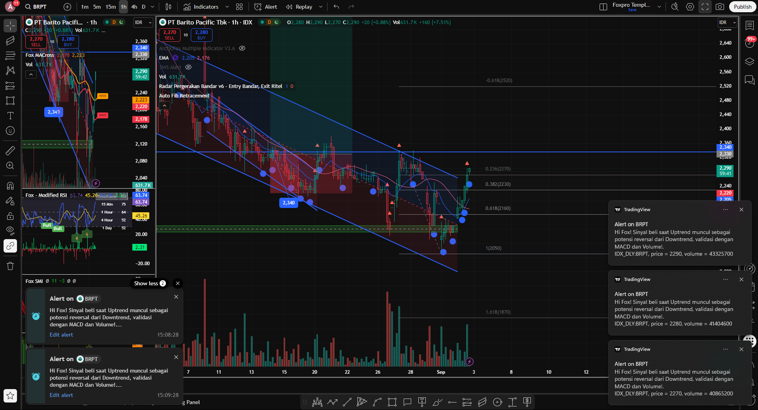Open the IDR currency dropdown on main chart

(x=727, y=22)
